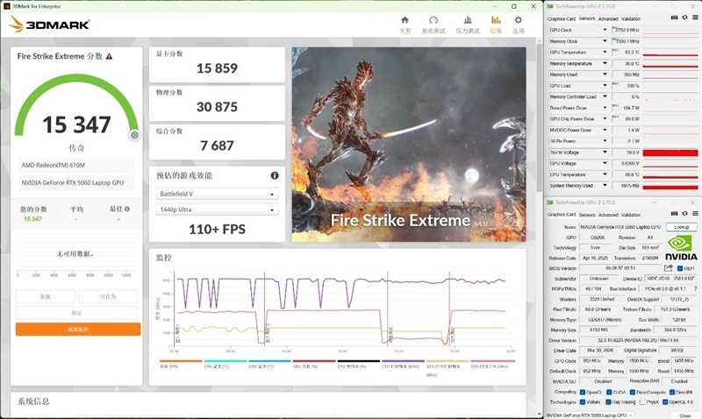Open the Board Power Draw sensor dropdown
The height and width of the screenshot is (419, 702).
pos(605,108)
